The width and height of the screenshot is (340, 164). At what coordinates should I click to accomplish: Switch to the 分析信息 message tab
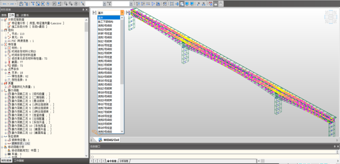[124, 161]
